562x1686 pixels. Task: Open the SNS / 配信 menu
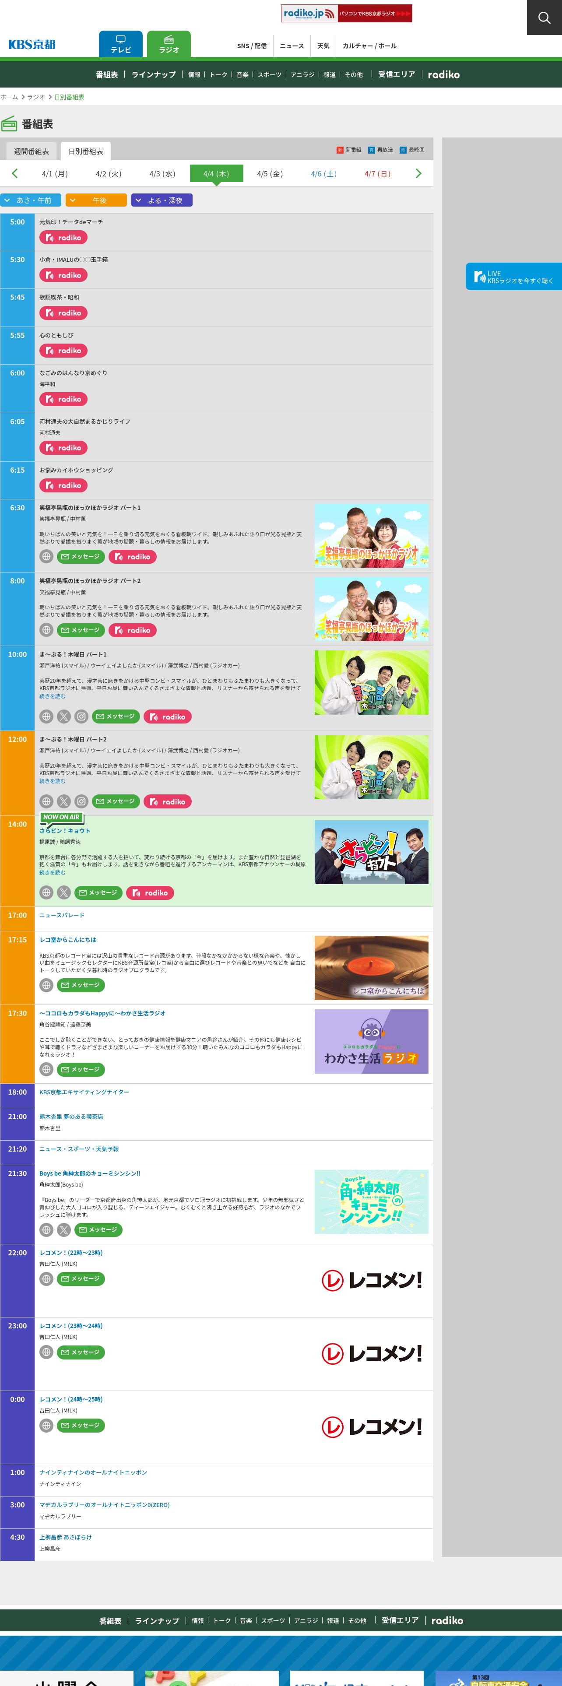point(252,46)
